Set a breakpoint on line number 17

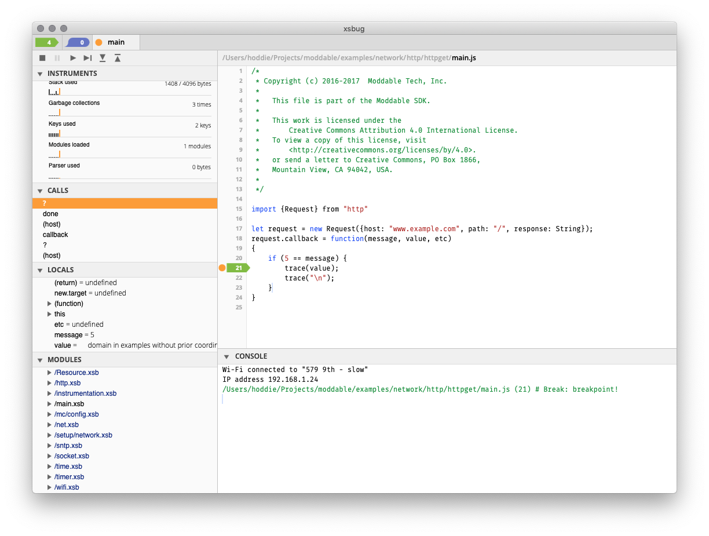(239, 229)
